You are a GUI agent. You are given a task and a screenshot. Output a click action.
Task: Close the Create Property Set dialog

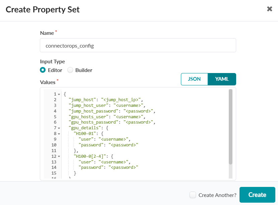pos(269,9)
